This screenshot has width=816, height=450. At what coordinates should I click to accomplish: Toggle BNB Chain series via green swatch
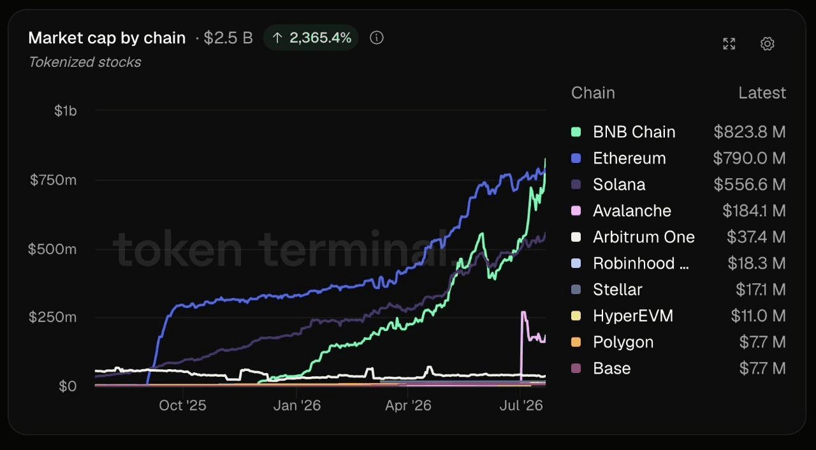(x=576, y=132)
